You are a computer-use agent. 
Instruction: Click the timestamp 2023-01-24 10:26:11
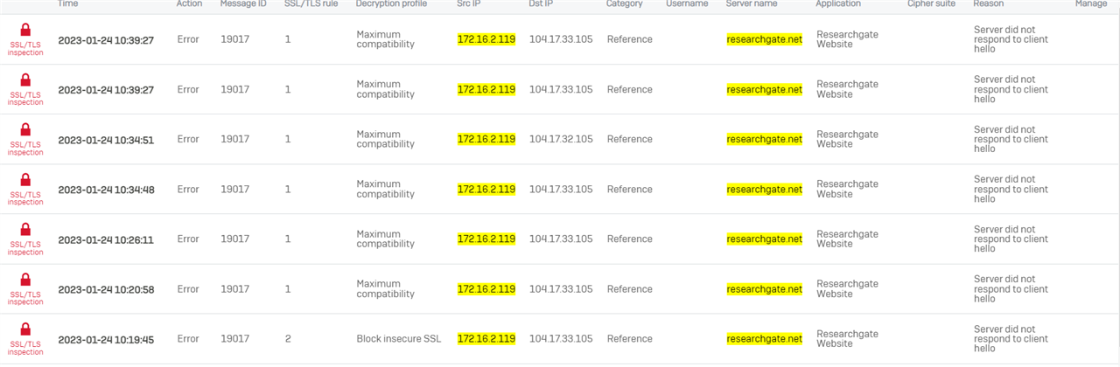click(x=106, y=239)
